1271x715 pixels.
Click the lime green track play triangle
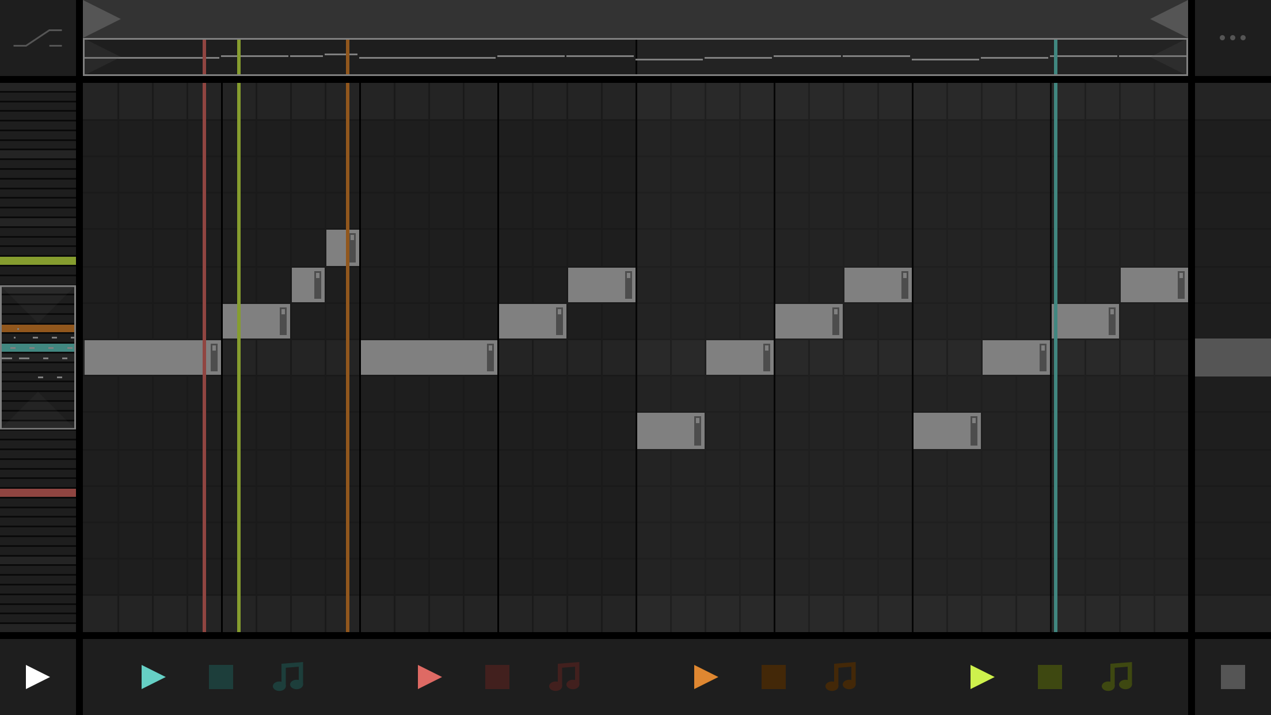coord(981,677)
